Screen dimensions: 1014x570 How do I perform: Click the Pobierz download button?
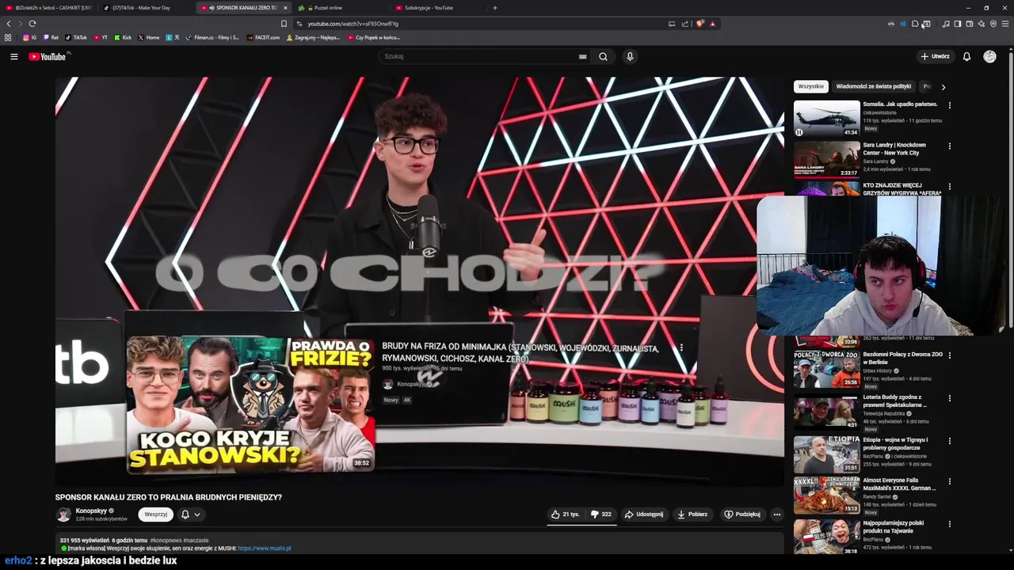click(692, 515)
